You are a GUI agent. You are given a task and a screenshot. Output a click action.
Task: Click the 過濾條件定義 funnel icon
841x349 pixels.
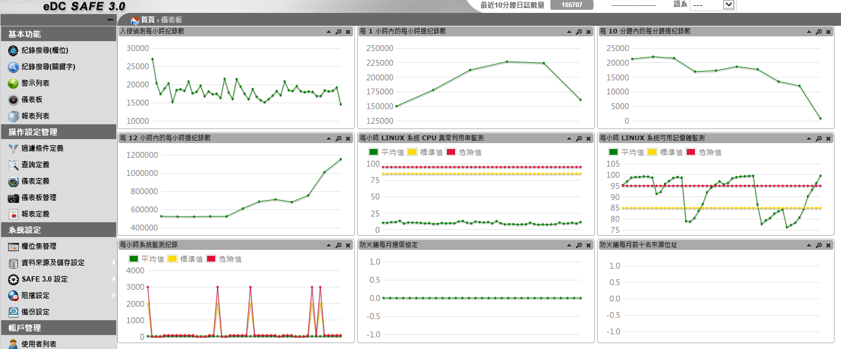[x=13, y=149]
